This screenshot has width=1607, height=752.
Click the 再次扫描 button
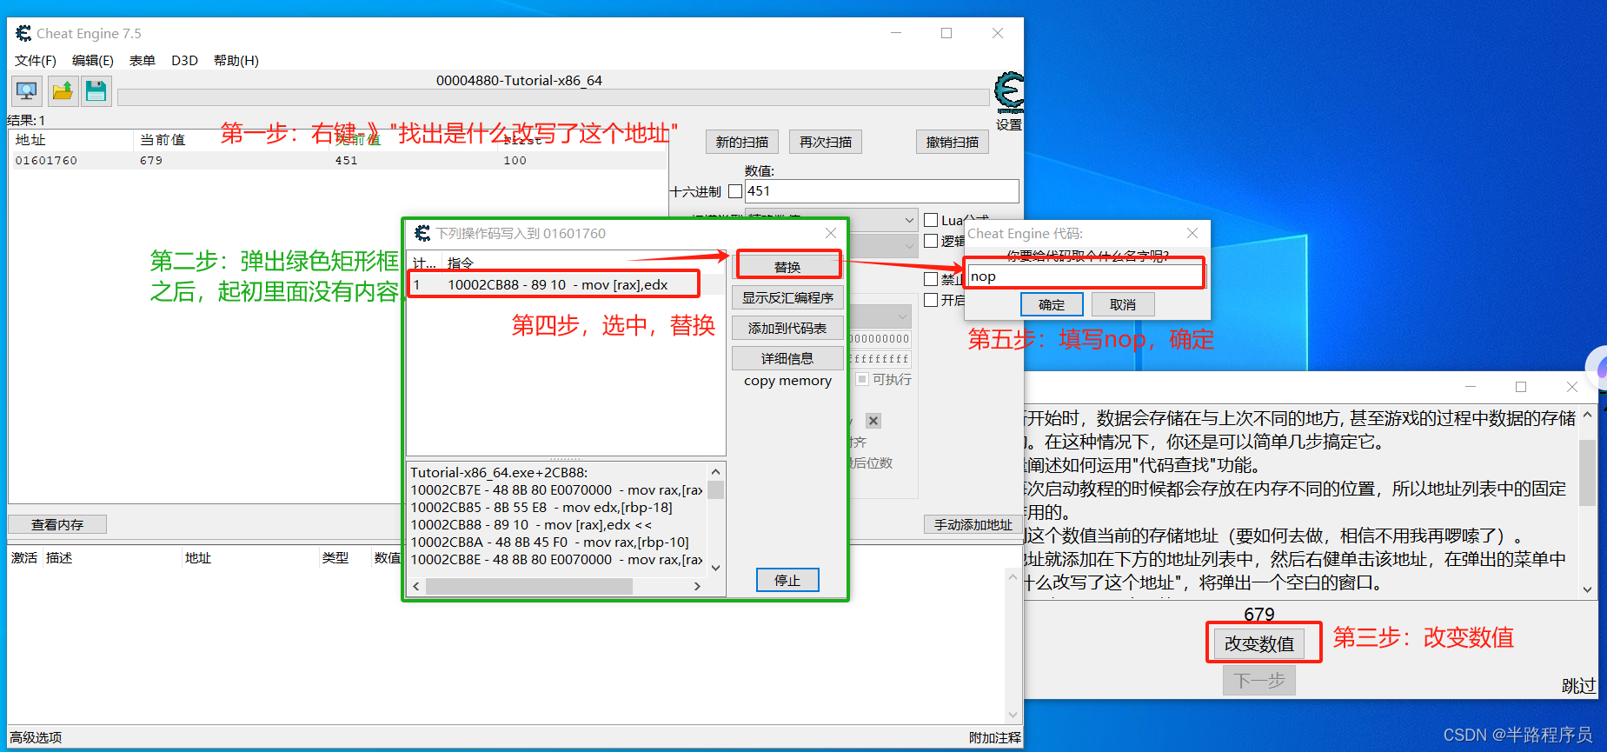tap(826, 142)
